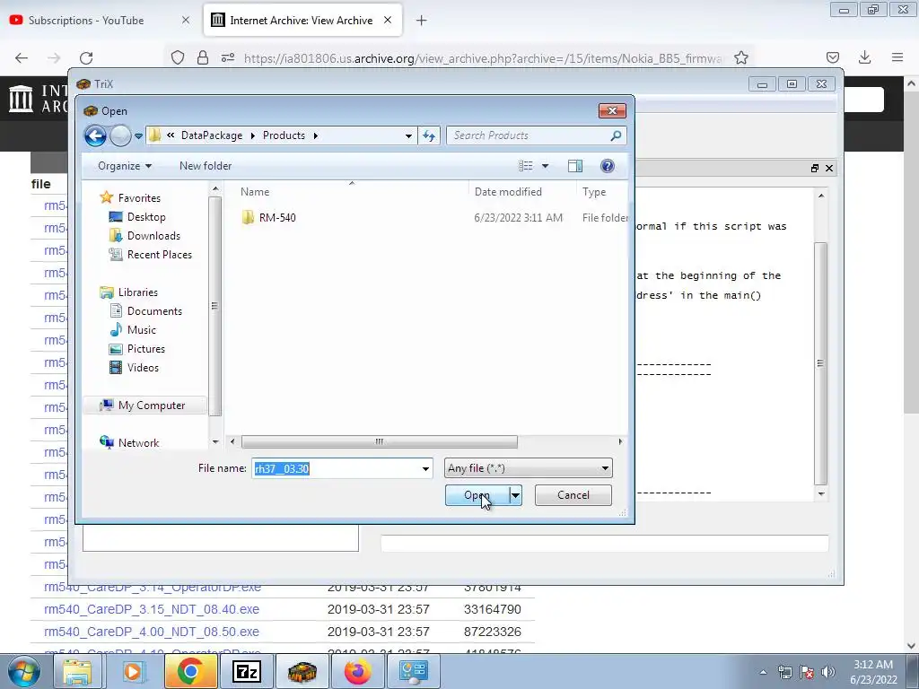Expand the Open button split arrow
The height and width of the screenshot is (689, 919).
tap(515, 495)
